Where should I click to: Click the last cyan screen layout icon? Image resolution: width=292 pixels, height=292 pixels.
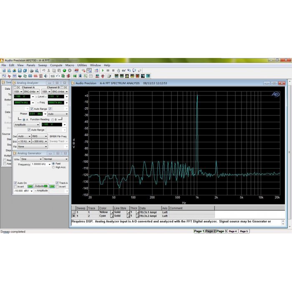click(148, 76)
